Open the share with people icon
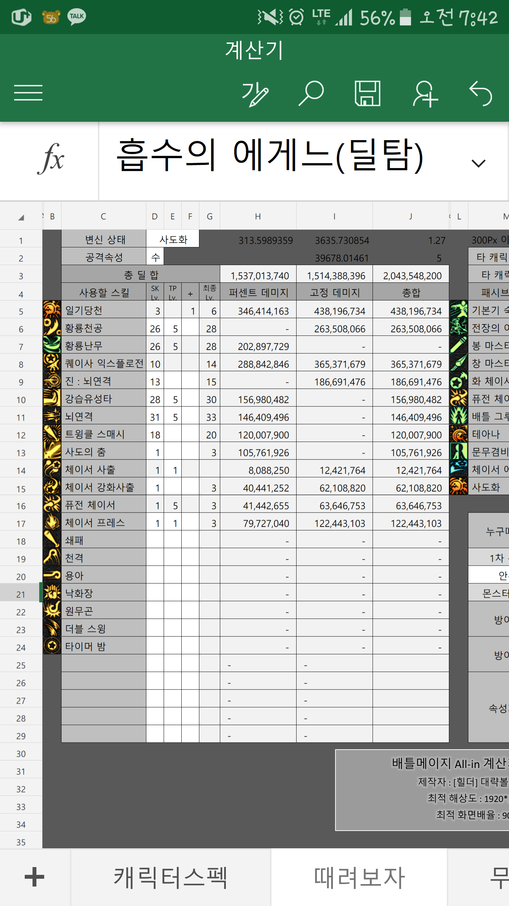 coord(425,94)
